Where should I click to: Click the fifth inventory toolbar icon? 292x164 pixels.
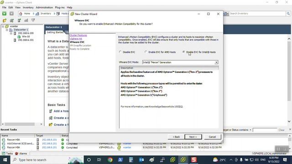tap(33, 20)
